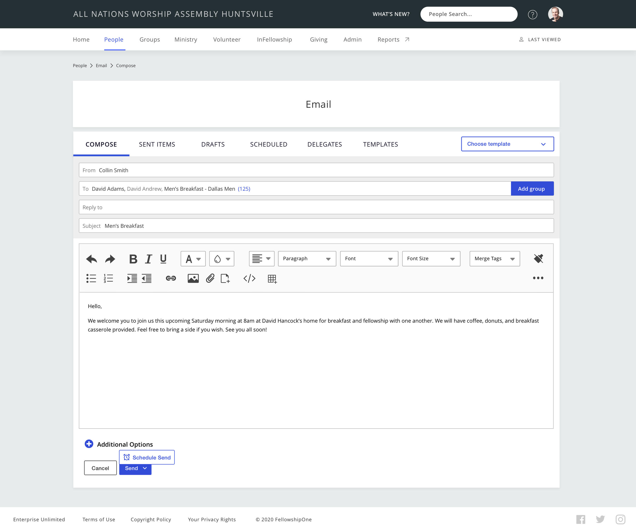The width and height of the screenshot is (636, 531).
Task: Apply italic formatting
Action: tap(148, 259)
